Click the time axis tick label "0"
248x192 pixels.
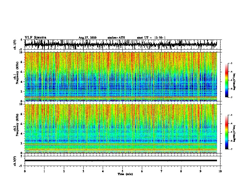point(25,171)
